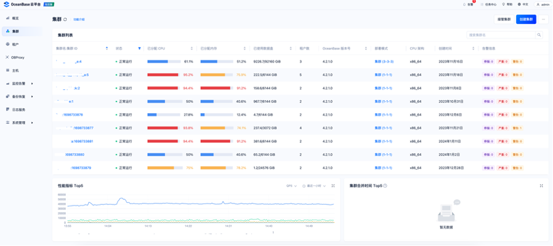Sort by 已使用数据盘 column
This screenshot has height=246, width=553.
pos(291,49)
